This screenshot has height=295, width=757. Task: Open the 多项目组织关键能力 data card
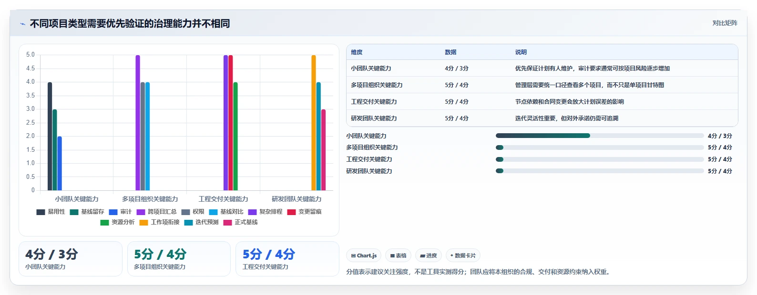(179, 259)
